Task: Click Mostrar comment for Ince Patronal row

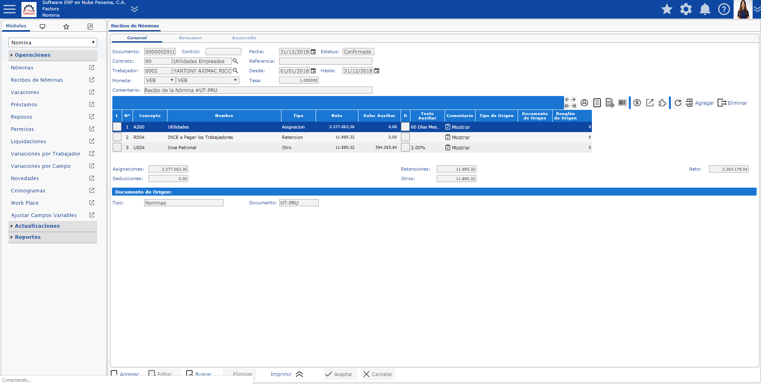Action: pyautogui.click(x=458, y=148)
